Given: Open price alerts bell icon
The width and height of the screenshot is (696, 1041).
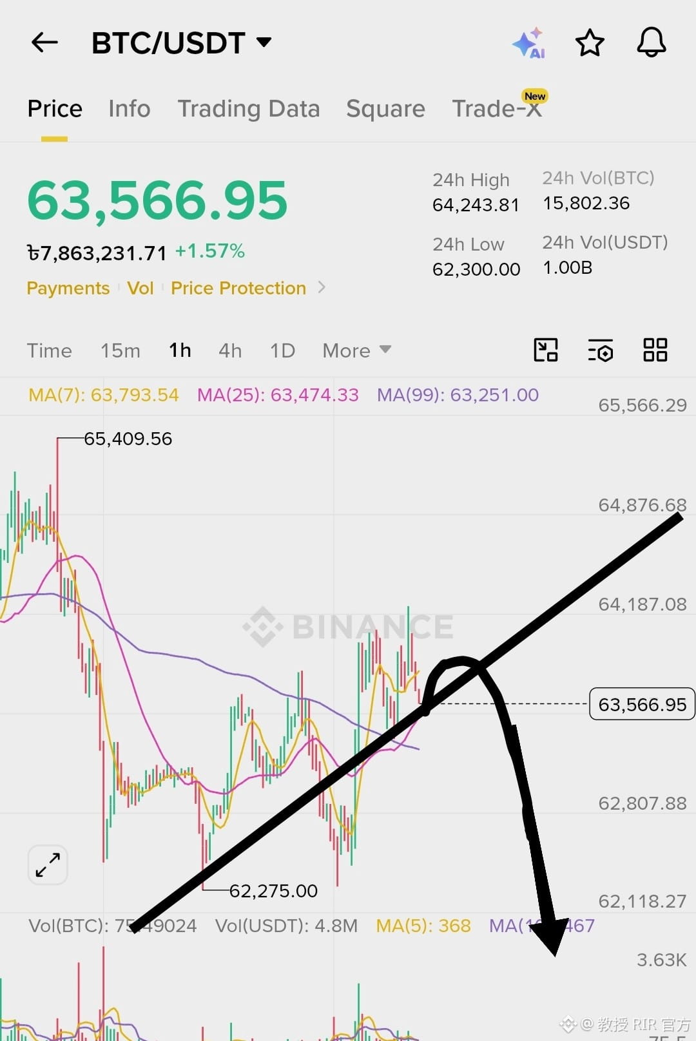Looking at the screenshot, I should click(x=652, y=43).
